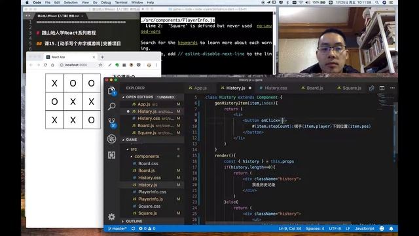Click the synchronize changes icon in status bar
This screenshot has width=419, height=236.
pos(133,229)
